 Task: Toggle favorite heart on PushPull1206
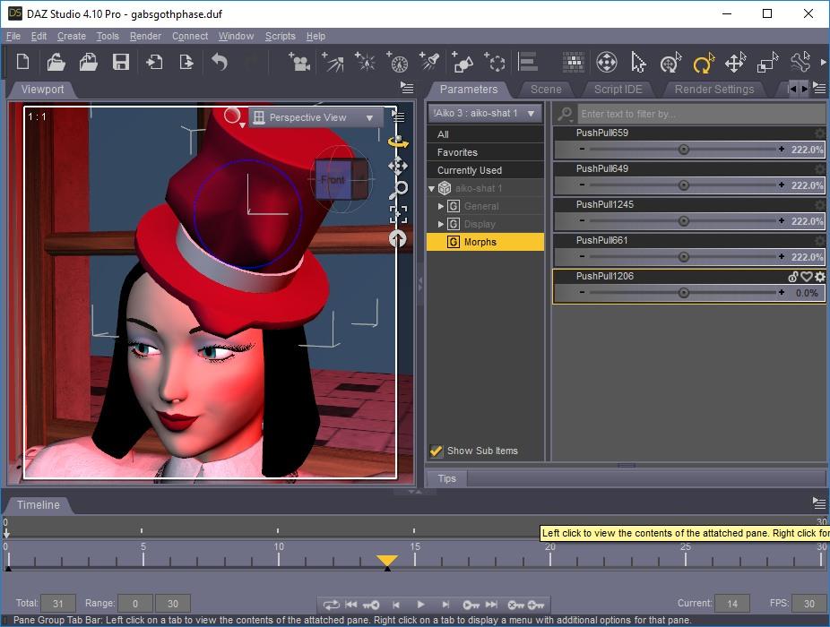point(806,277)
